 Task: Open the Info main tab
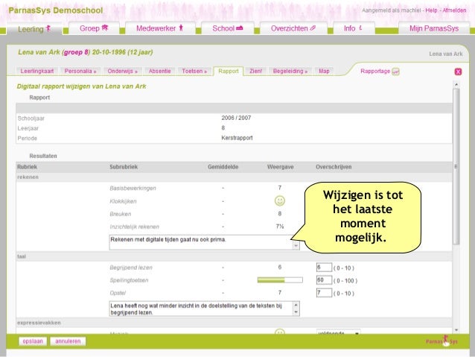[x=354, y=28]
